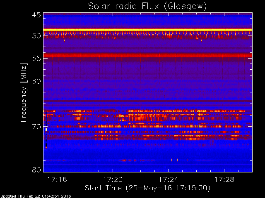Viewport: 265px width, 198px height.
Task: Click the 70 frequency tick label
Action: click(x=36, y=127)
